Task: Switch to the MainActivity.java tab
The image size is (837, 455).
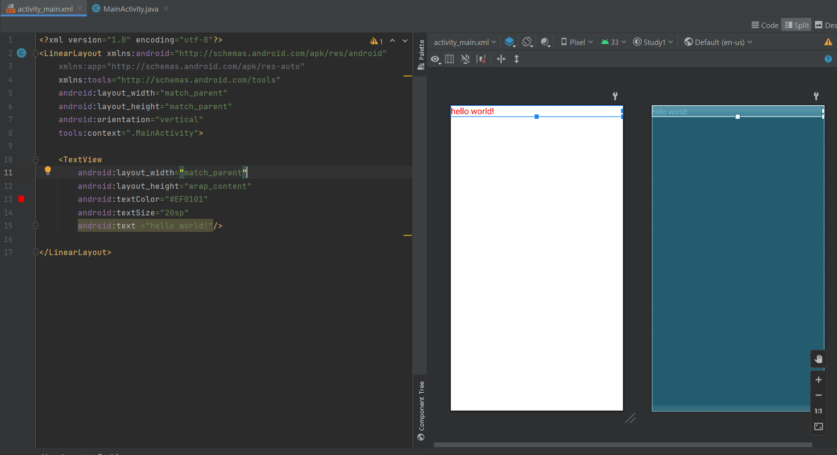Action: point(130,9)
